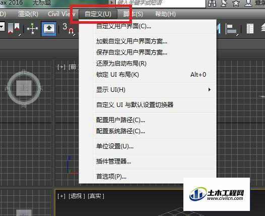
Task: Click the star favorites icon
Action: pos(236,3)
